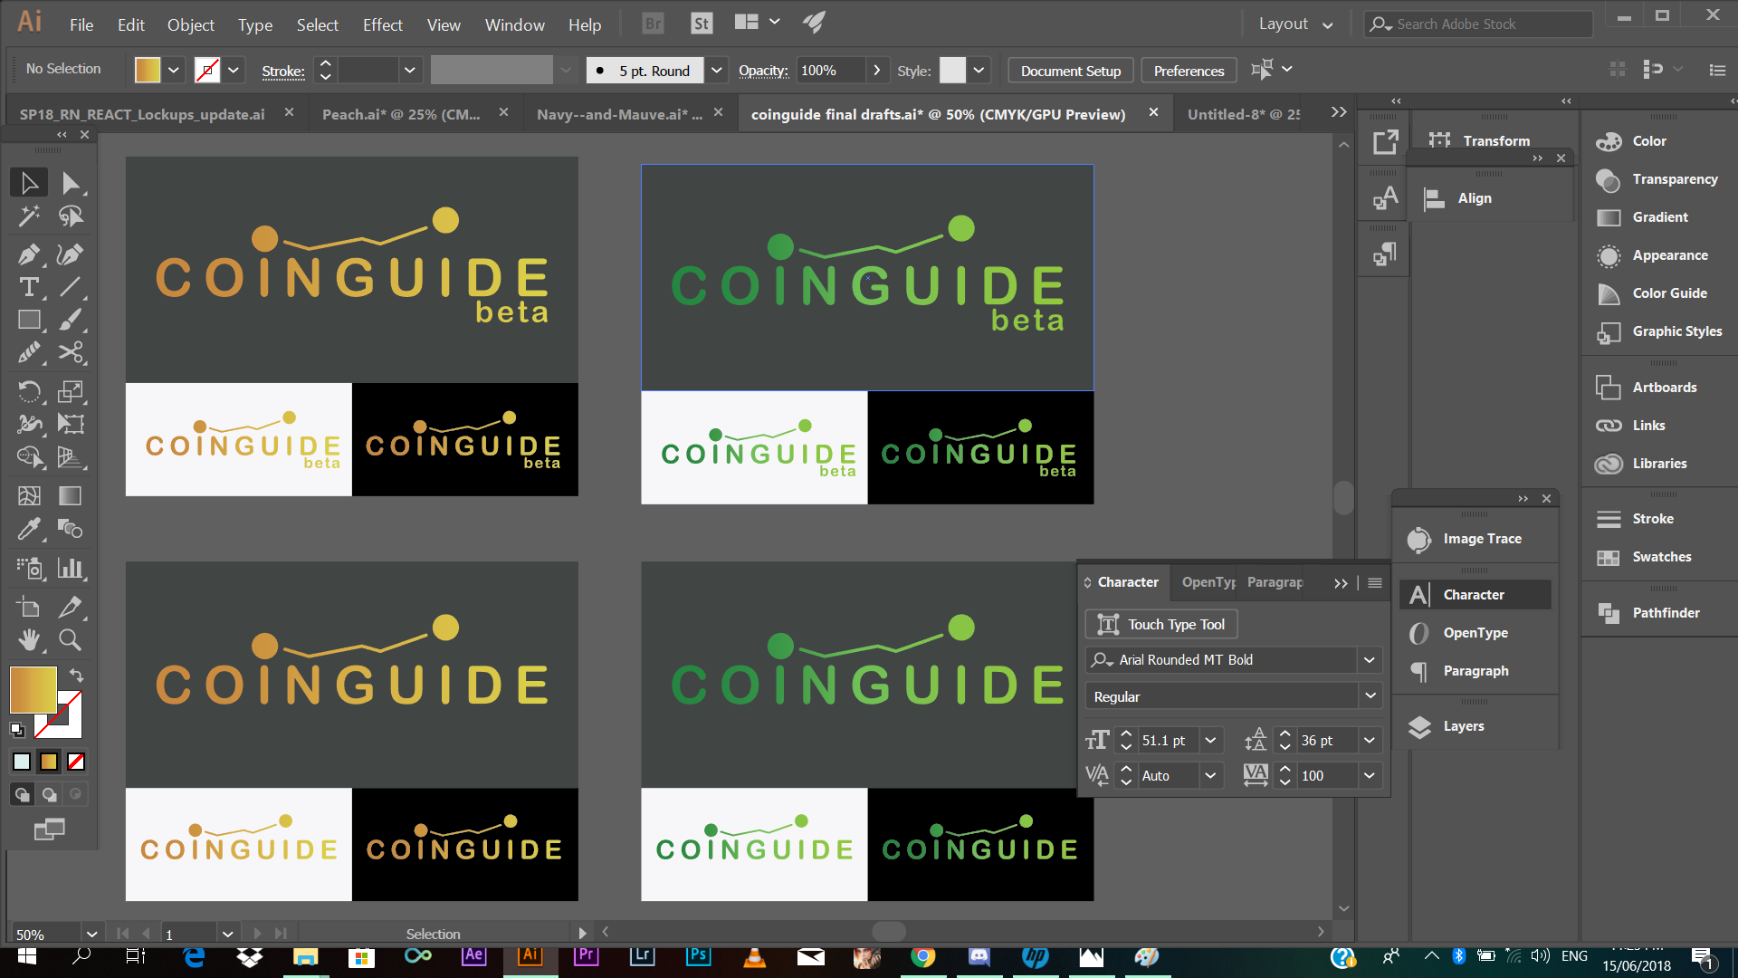Reset to default fill and stroke
1738x978 pixels.
click(x=17, y=729)
